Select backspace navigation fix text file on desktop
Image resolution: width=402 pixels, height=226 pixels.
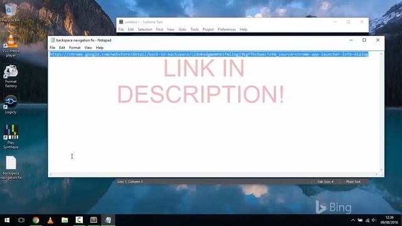pos(11,168)
